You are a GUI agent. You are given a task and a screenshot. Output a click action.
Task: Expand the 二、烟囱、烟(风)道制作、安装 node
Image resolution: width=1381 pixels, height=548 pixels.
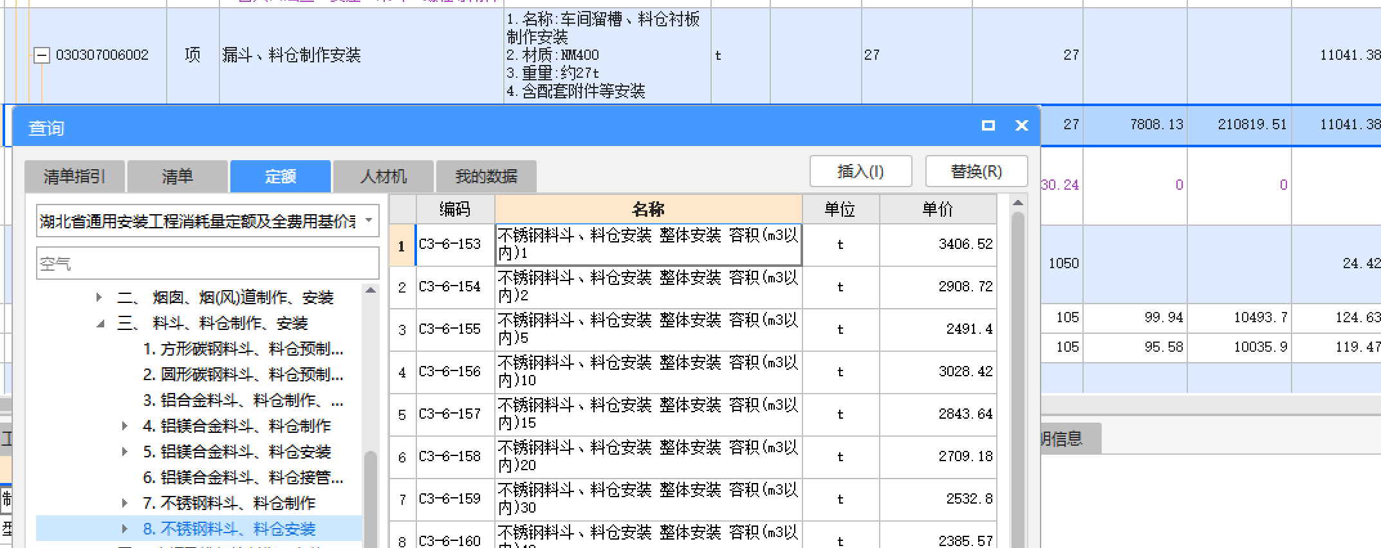tap(99, 297)
